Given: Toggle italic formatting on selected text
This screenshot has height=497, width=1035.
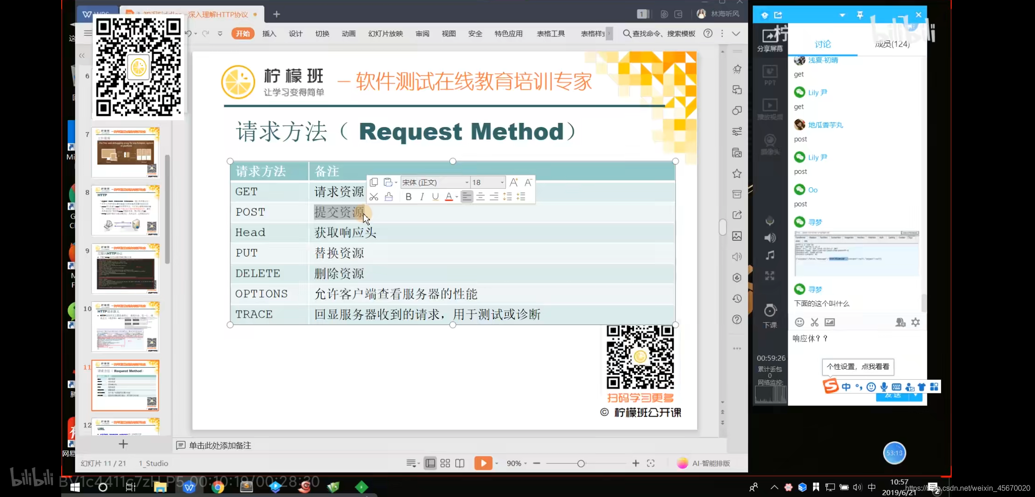Looking at the screenshot, I should pos(422,197).
